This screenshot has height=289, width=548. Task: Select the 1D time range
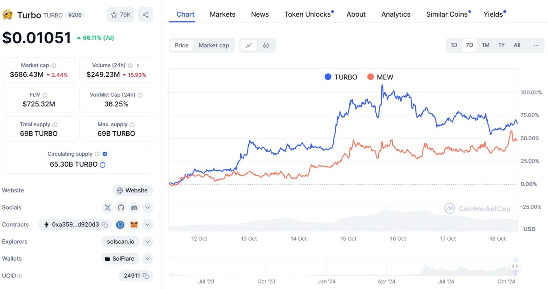454,45
